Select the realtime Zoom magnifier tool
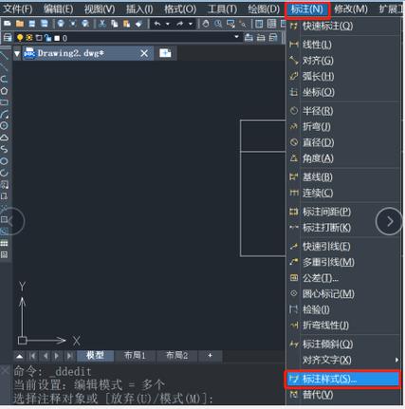The image size is (405, 409). 218,24
